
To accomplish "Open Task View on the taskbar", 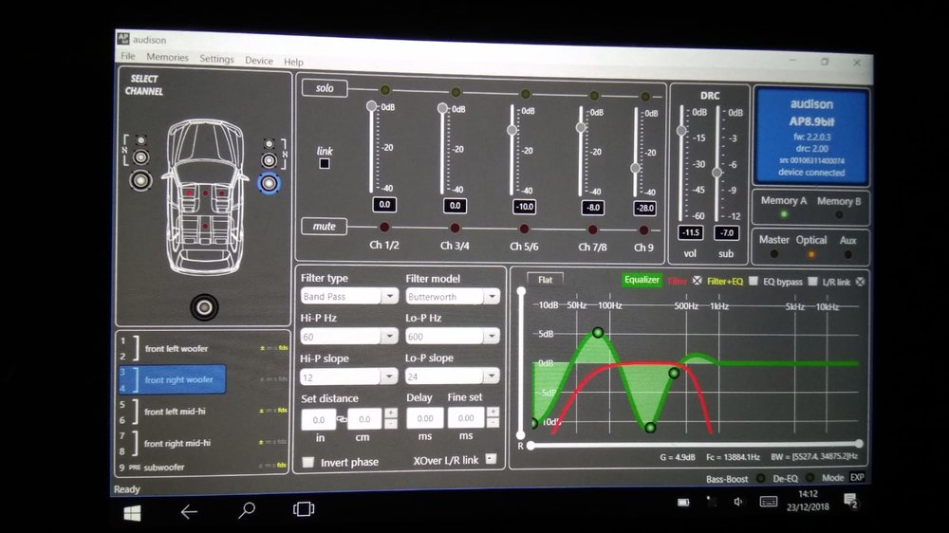I will click(x=304, y=508).
